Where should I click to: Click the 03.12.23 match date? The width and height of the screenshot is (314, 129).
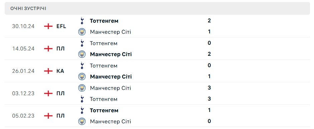(x=23, y=93)
